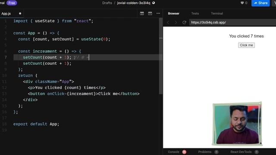
Task: Click the 'const increament' declaration line
Action: (x=50, y=51)
